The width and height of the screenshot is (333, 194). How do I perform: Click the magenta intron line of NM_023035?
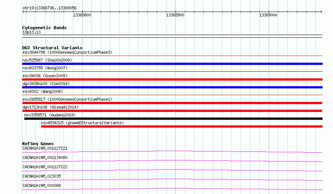point(172,179)
